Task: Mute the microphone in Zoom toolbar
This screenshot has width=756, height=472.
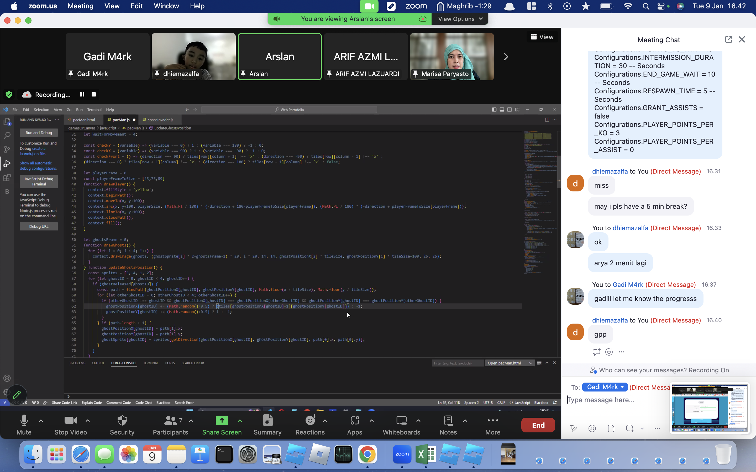Action: coord(24,425)
